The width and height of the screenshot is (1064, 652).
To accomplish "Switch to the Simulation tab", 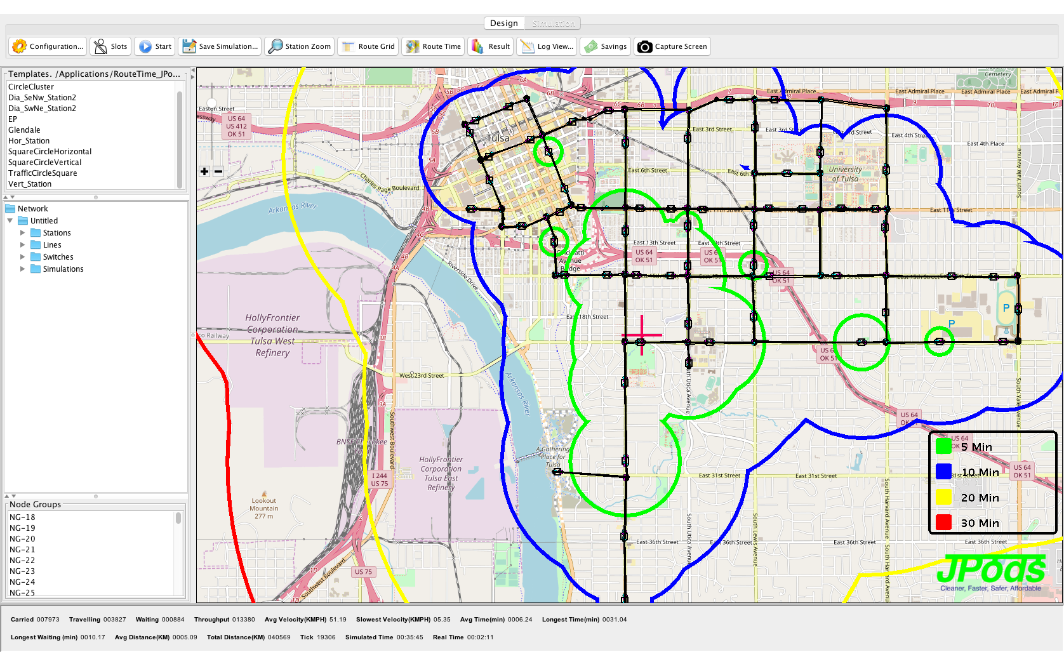I will [553, 23].
